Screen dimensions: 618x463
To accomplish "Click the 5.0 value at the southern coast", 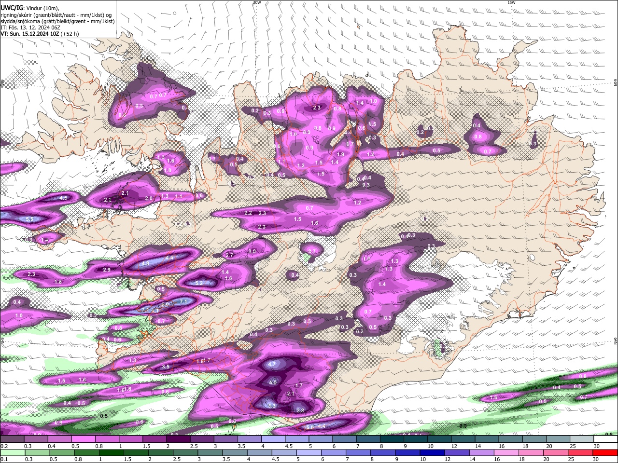I will tap(310, 427).
